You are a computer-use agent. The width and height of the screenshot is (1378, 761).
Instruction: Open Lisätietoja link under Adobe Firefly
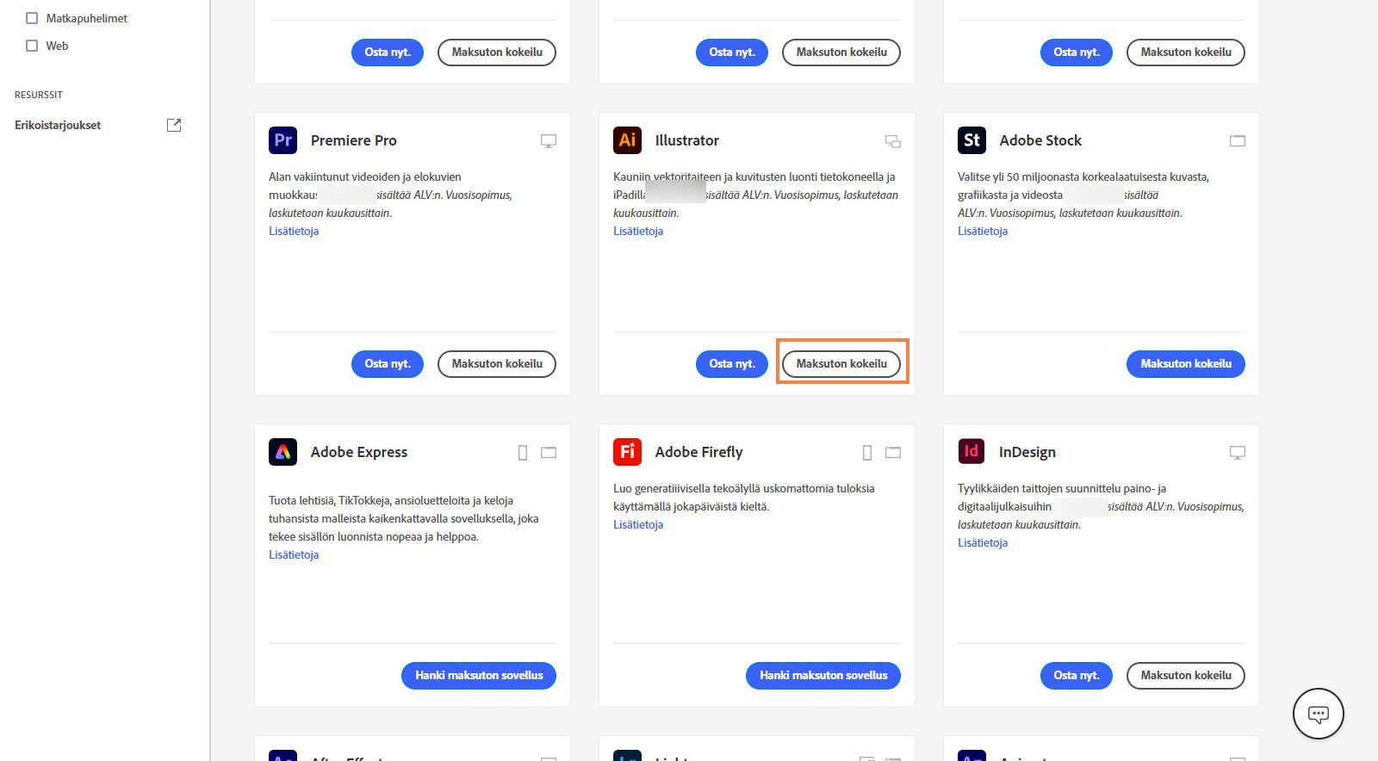tap(638, 525)
